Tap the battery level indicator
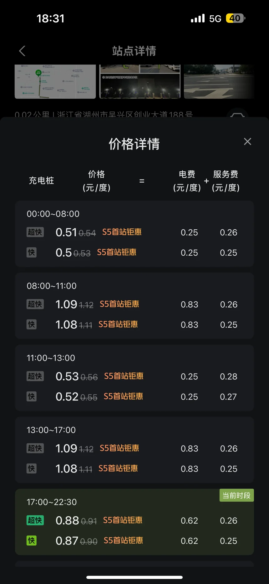 click(x=235, y=18)
